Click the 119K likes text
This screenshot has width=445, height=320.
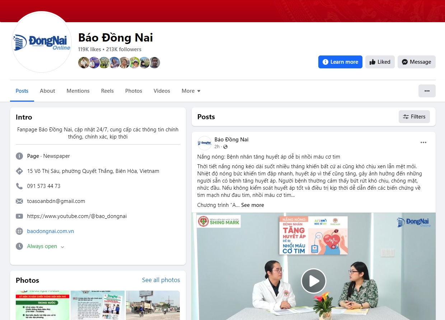(x=90, y=49)
